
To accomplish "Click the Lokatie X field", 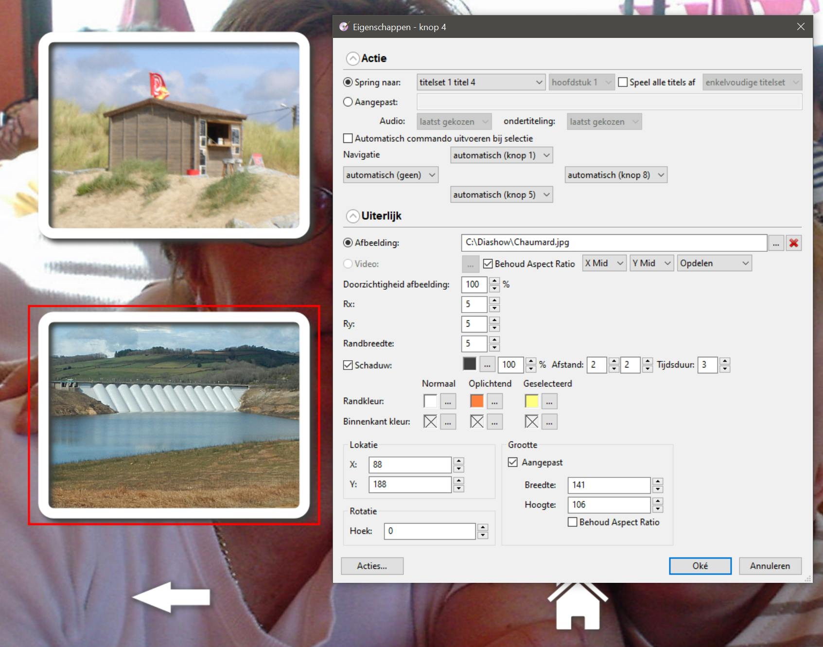I will 410,465.
